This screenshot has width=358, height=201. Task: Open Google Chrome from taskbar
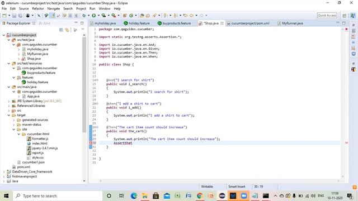pos(200,196)
